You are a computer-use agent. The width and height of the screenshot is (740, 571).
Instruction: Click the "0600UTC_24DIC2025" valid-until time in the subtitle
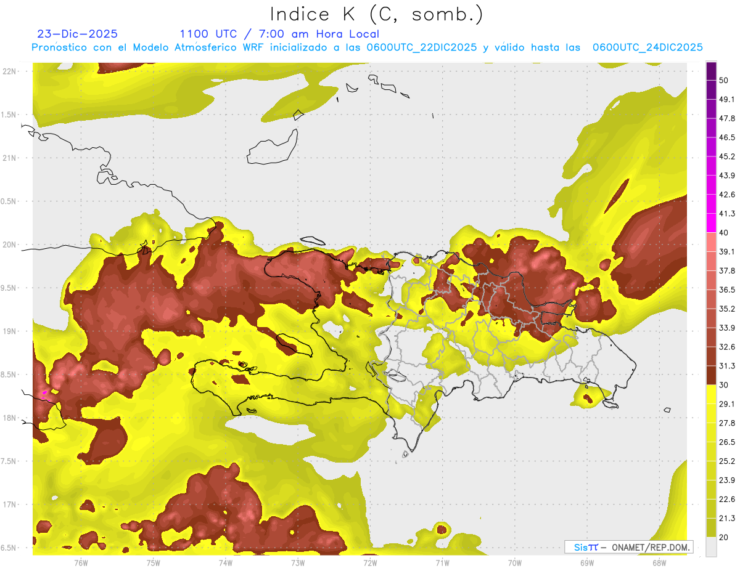(647, 47)
